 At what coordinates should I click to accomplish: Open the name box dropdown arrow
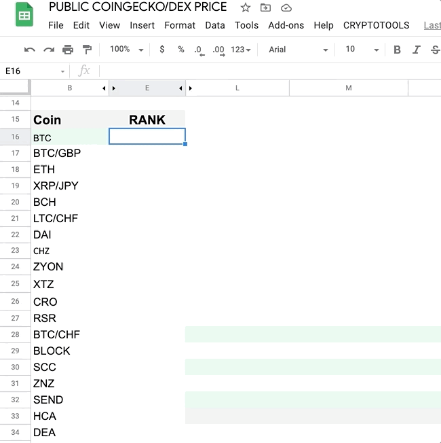coord(62,71)
